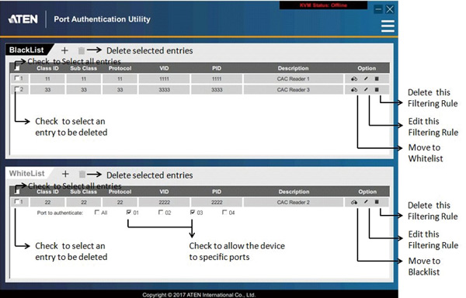Delete selected WhiteList entries trash icon

(82, 175)
